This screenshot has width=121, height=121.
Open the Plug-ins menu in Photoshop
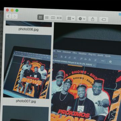92,54
